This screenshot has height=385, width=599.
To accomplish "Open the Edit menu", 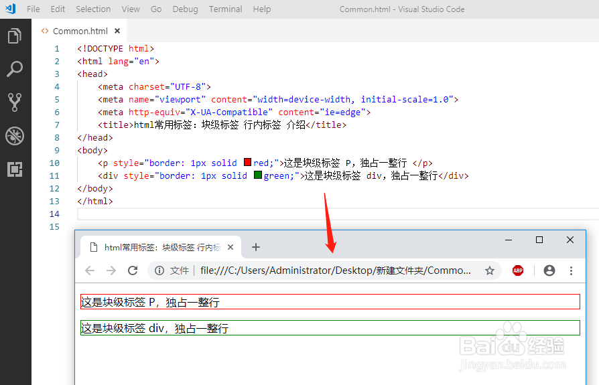I will click(x=58, y=9).
